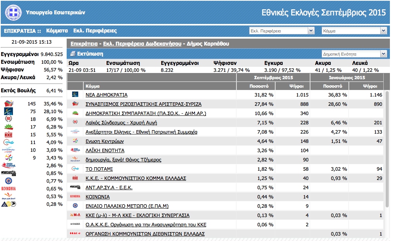Viewport: 393px width, 241px height.
Task: Open the ΕΝΙΑΙΟ ΠΑΛΛΑΪΚΟ ΜΕΤΩΠΟ (Ε.ΠΑ.Μ) link
Action: tap(127, 206)
